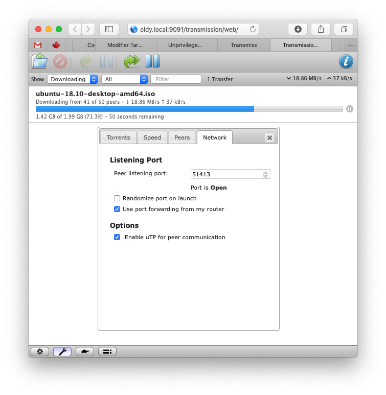The image size is (386, 395).
Task: Toggle the Safari sidebar button
Action: tap(109, 29)
